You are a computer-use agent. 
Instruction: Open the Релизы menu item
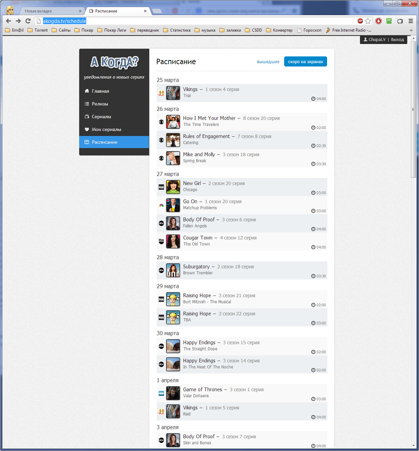[114, 104]
